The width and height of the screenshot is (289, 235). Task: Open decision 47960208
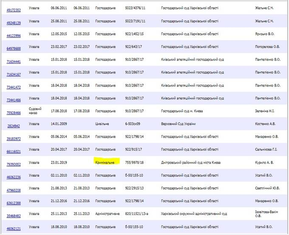pos(14,189)
